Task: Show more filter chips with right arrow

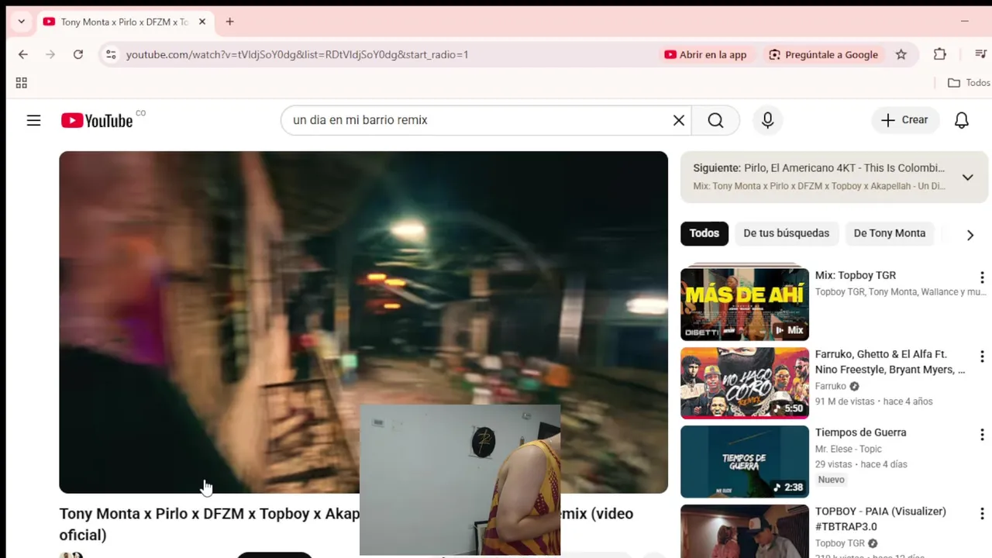Action: pos(970,235)
